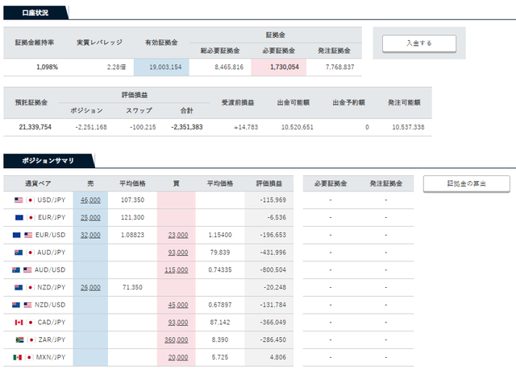Click the US flag in AUD/USD row
Viewport: 516px width, 374px height.
(x=27, y=270)
